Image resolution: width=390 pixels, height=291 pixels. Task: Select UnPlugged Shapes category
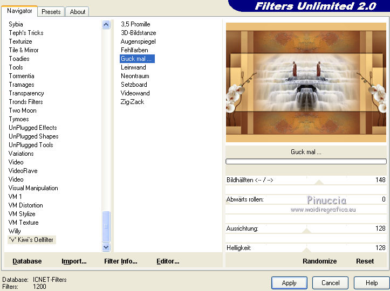(x=33, y=136)
